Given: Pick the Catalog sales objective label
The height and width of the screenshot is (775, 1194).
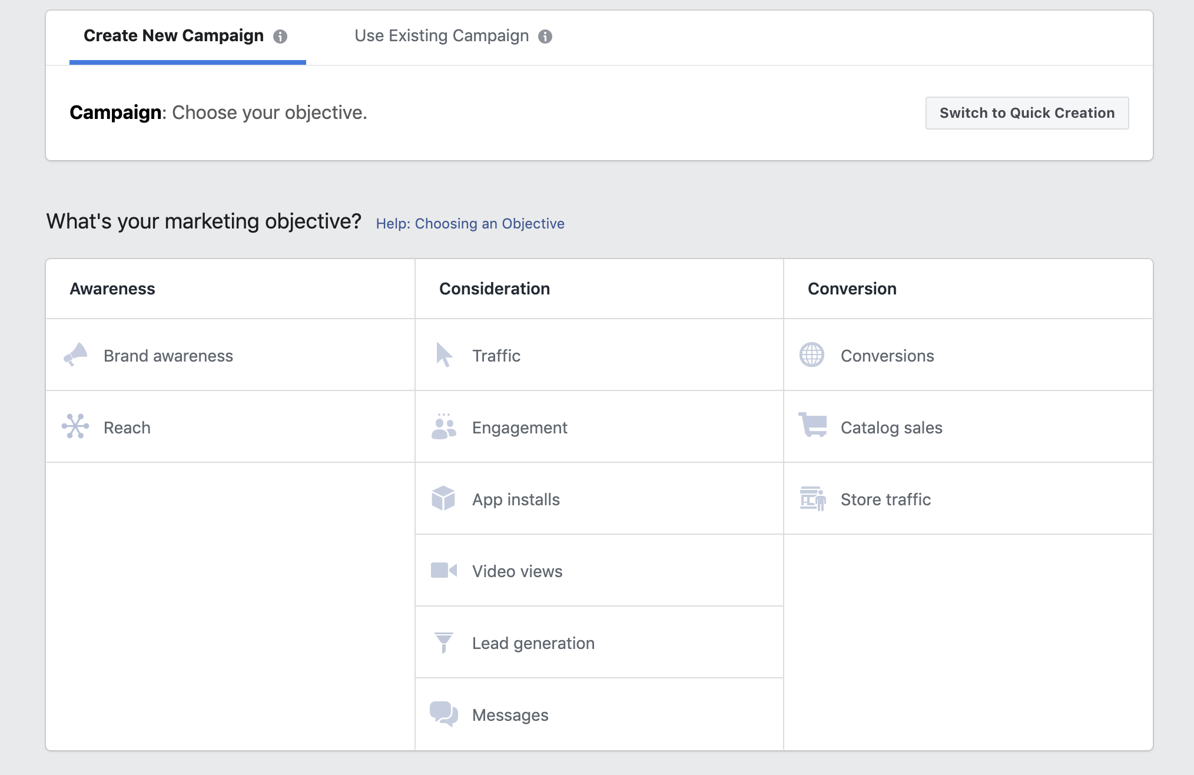Looking at the screenshot, I should (x=891, y=428).
